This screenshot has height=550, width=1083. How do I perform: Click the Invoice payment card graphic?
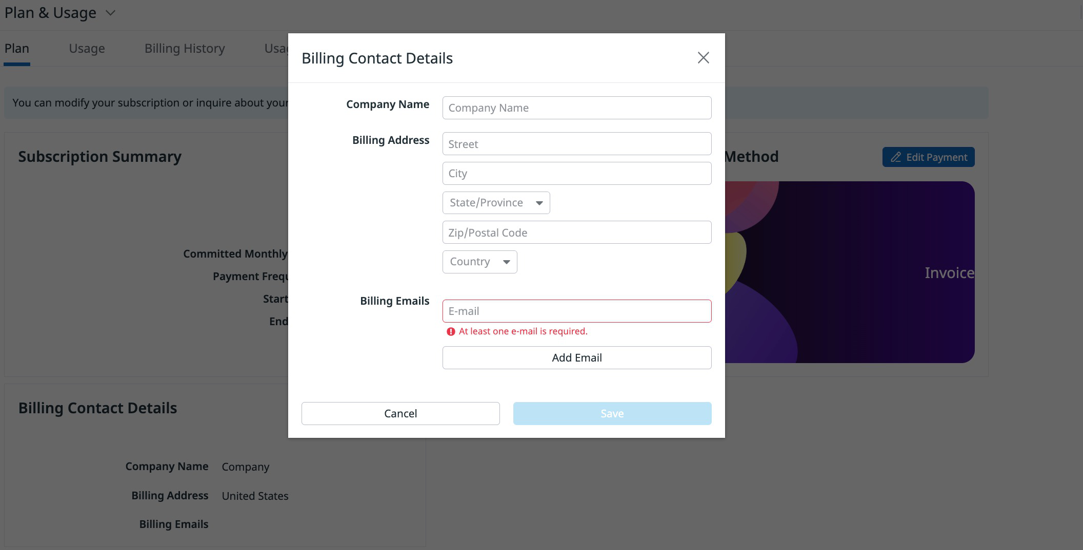pos(850,272)
